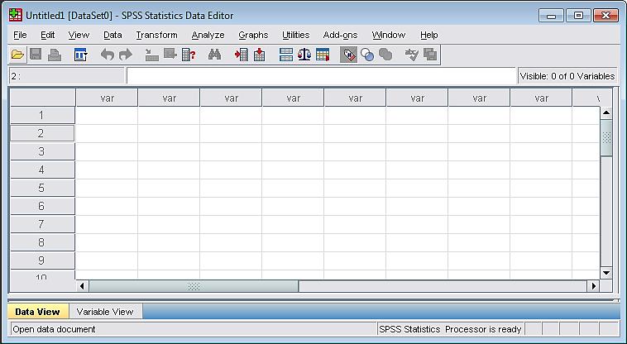627x344 pixels.
Task: Open the Edit menu
Action: click(x=48, y=36)
